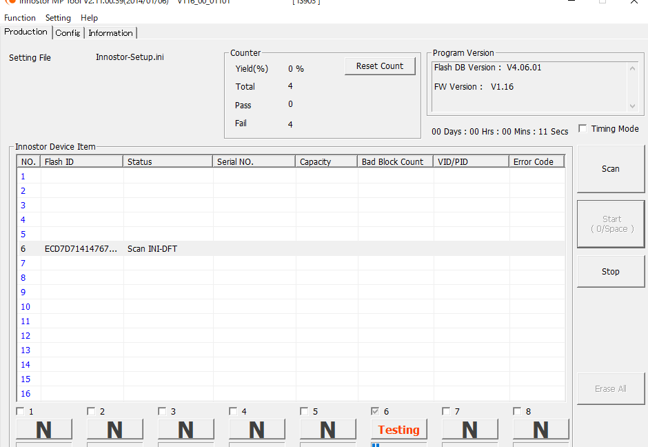Viewport: 648px width, 447px height.
Task: Check the port 7 checkbox
Action: point(446,411)
